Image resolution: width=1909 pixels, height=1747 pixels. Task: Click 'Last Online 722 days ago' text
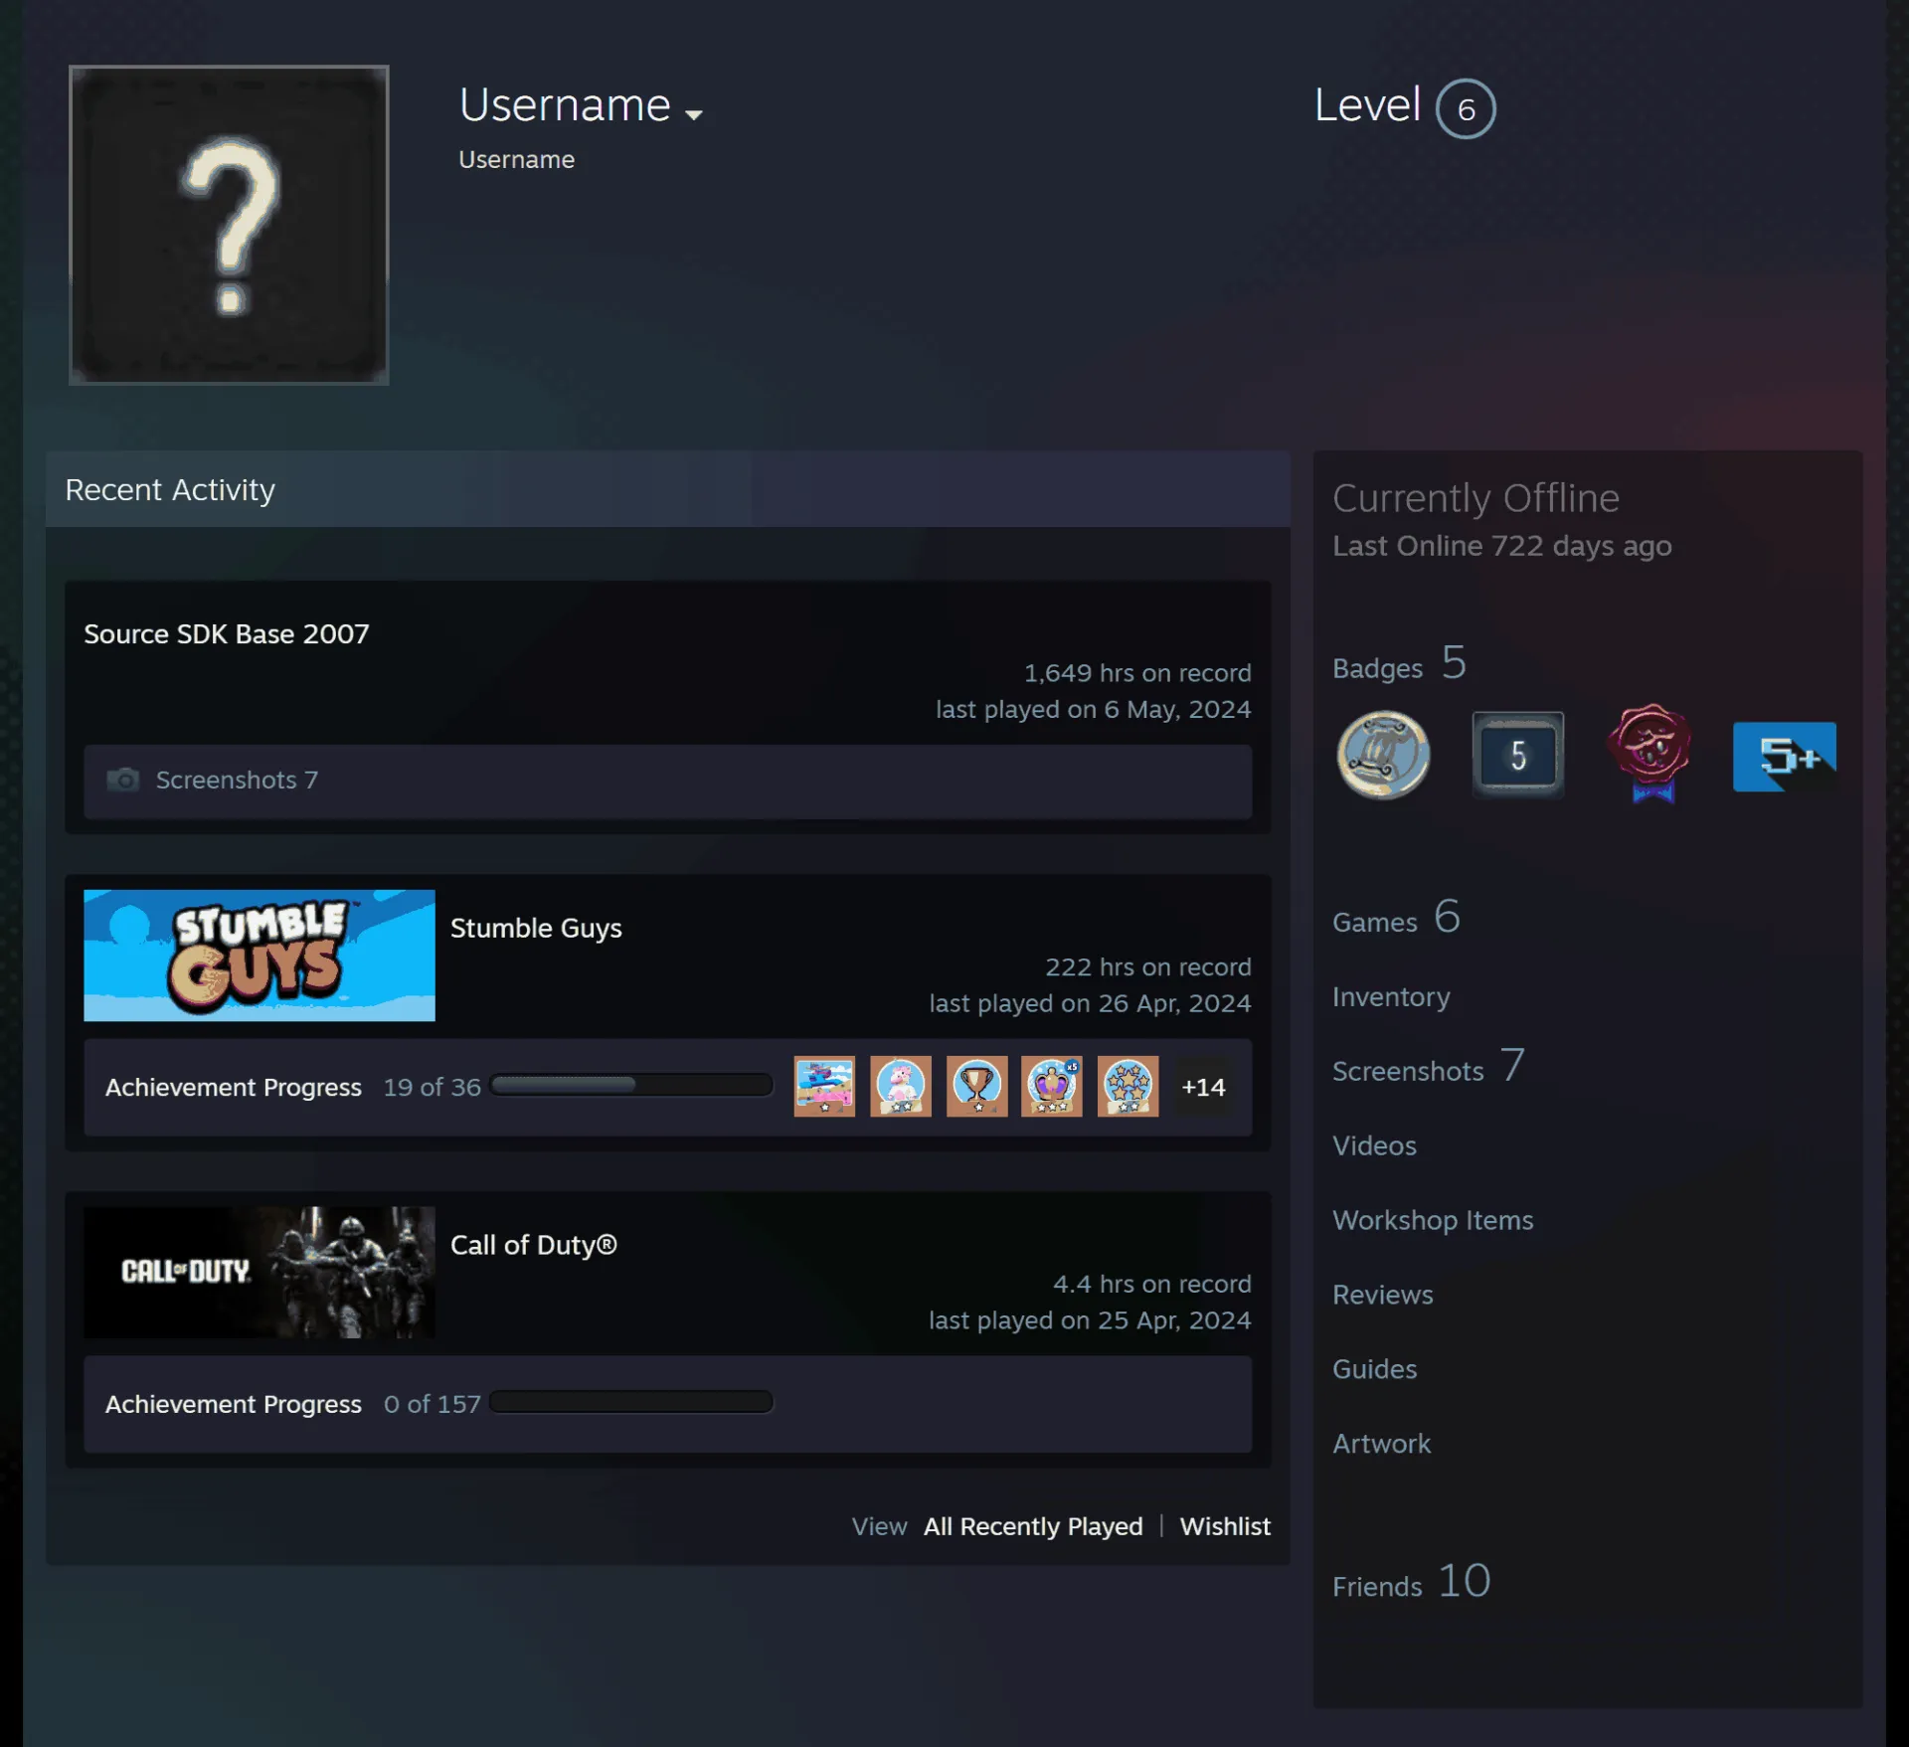(1502, 546)
